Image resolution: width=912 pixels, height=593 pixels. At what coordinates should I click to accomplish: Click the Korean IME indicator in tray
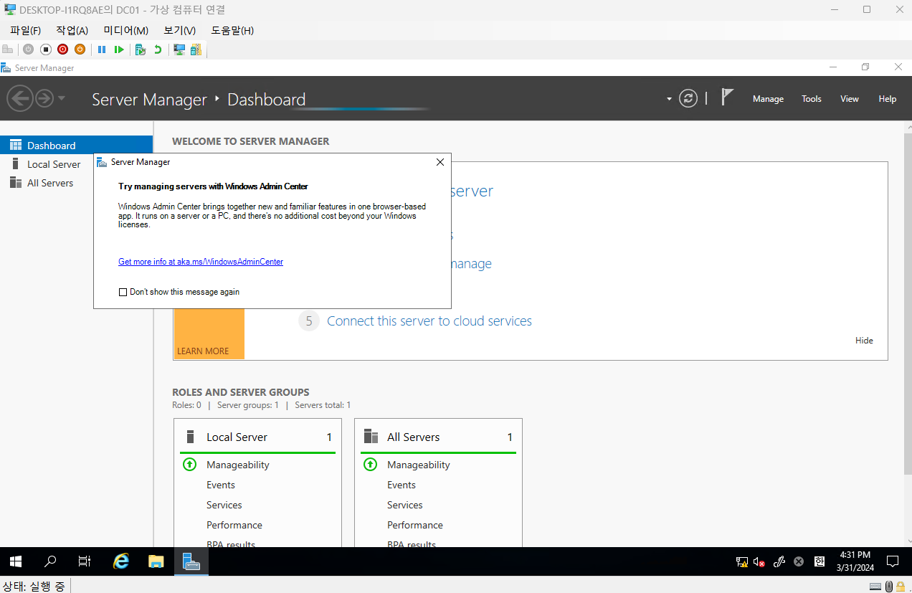(820, 562)
